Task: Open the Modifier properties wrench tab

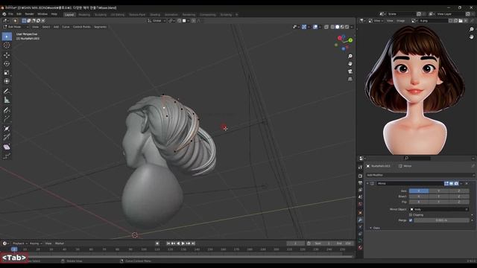Action: [x=360, y=220]
